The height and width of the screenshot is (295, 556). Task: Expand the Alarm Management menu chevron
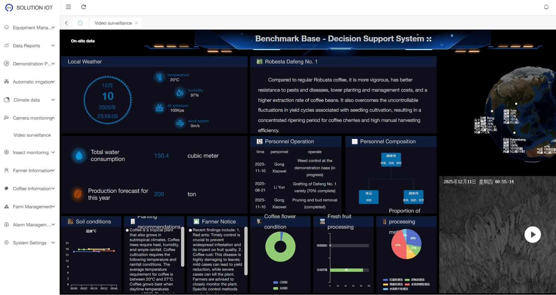tap(53, 225)
